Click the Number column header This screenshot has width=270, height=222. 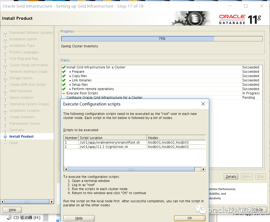(x=71, y=138)
